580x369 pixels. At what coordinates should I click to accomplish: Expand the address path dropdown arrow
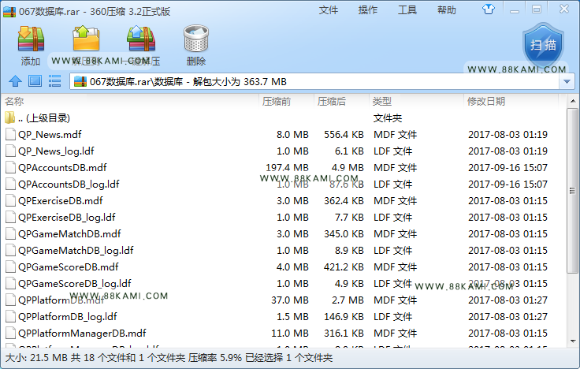[x=567, y=82]
